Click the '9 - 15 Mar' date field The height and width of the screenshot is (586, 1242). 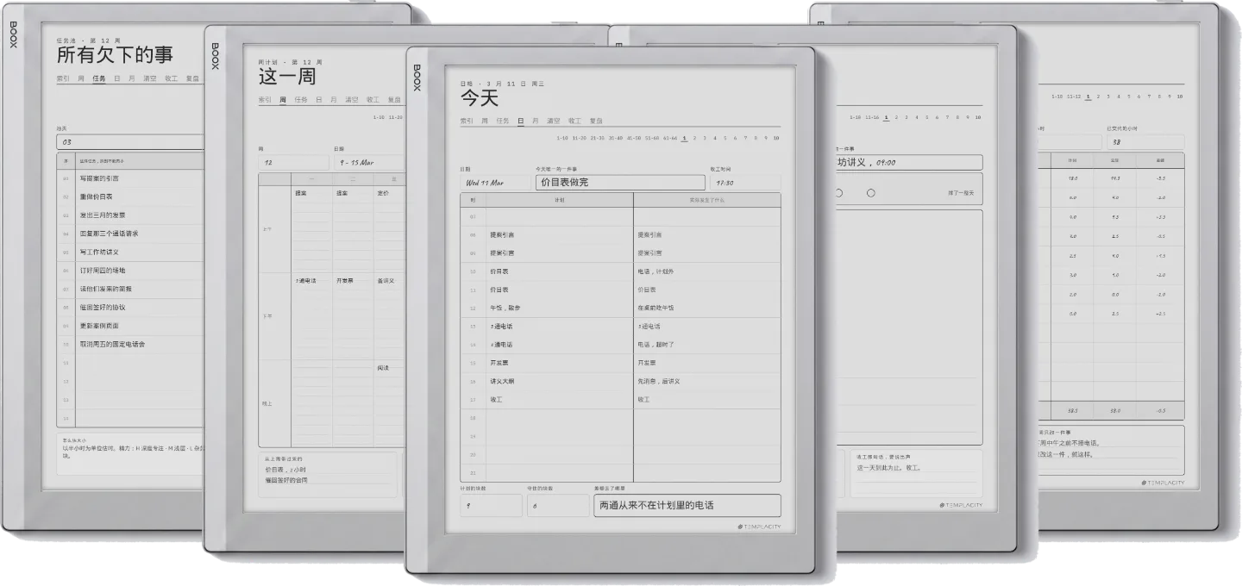[368, 162]
